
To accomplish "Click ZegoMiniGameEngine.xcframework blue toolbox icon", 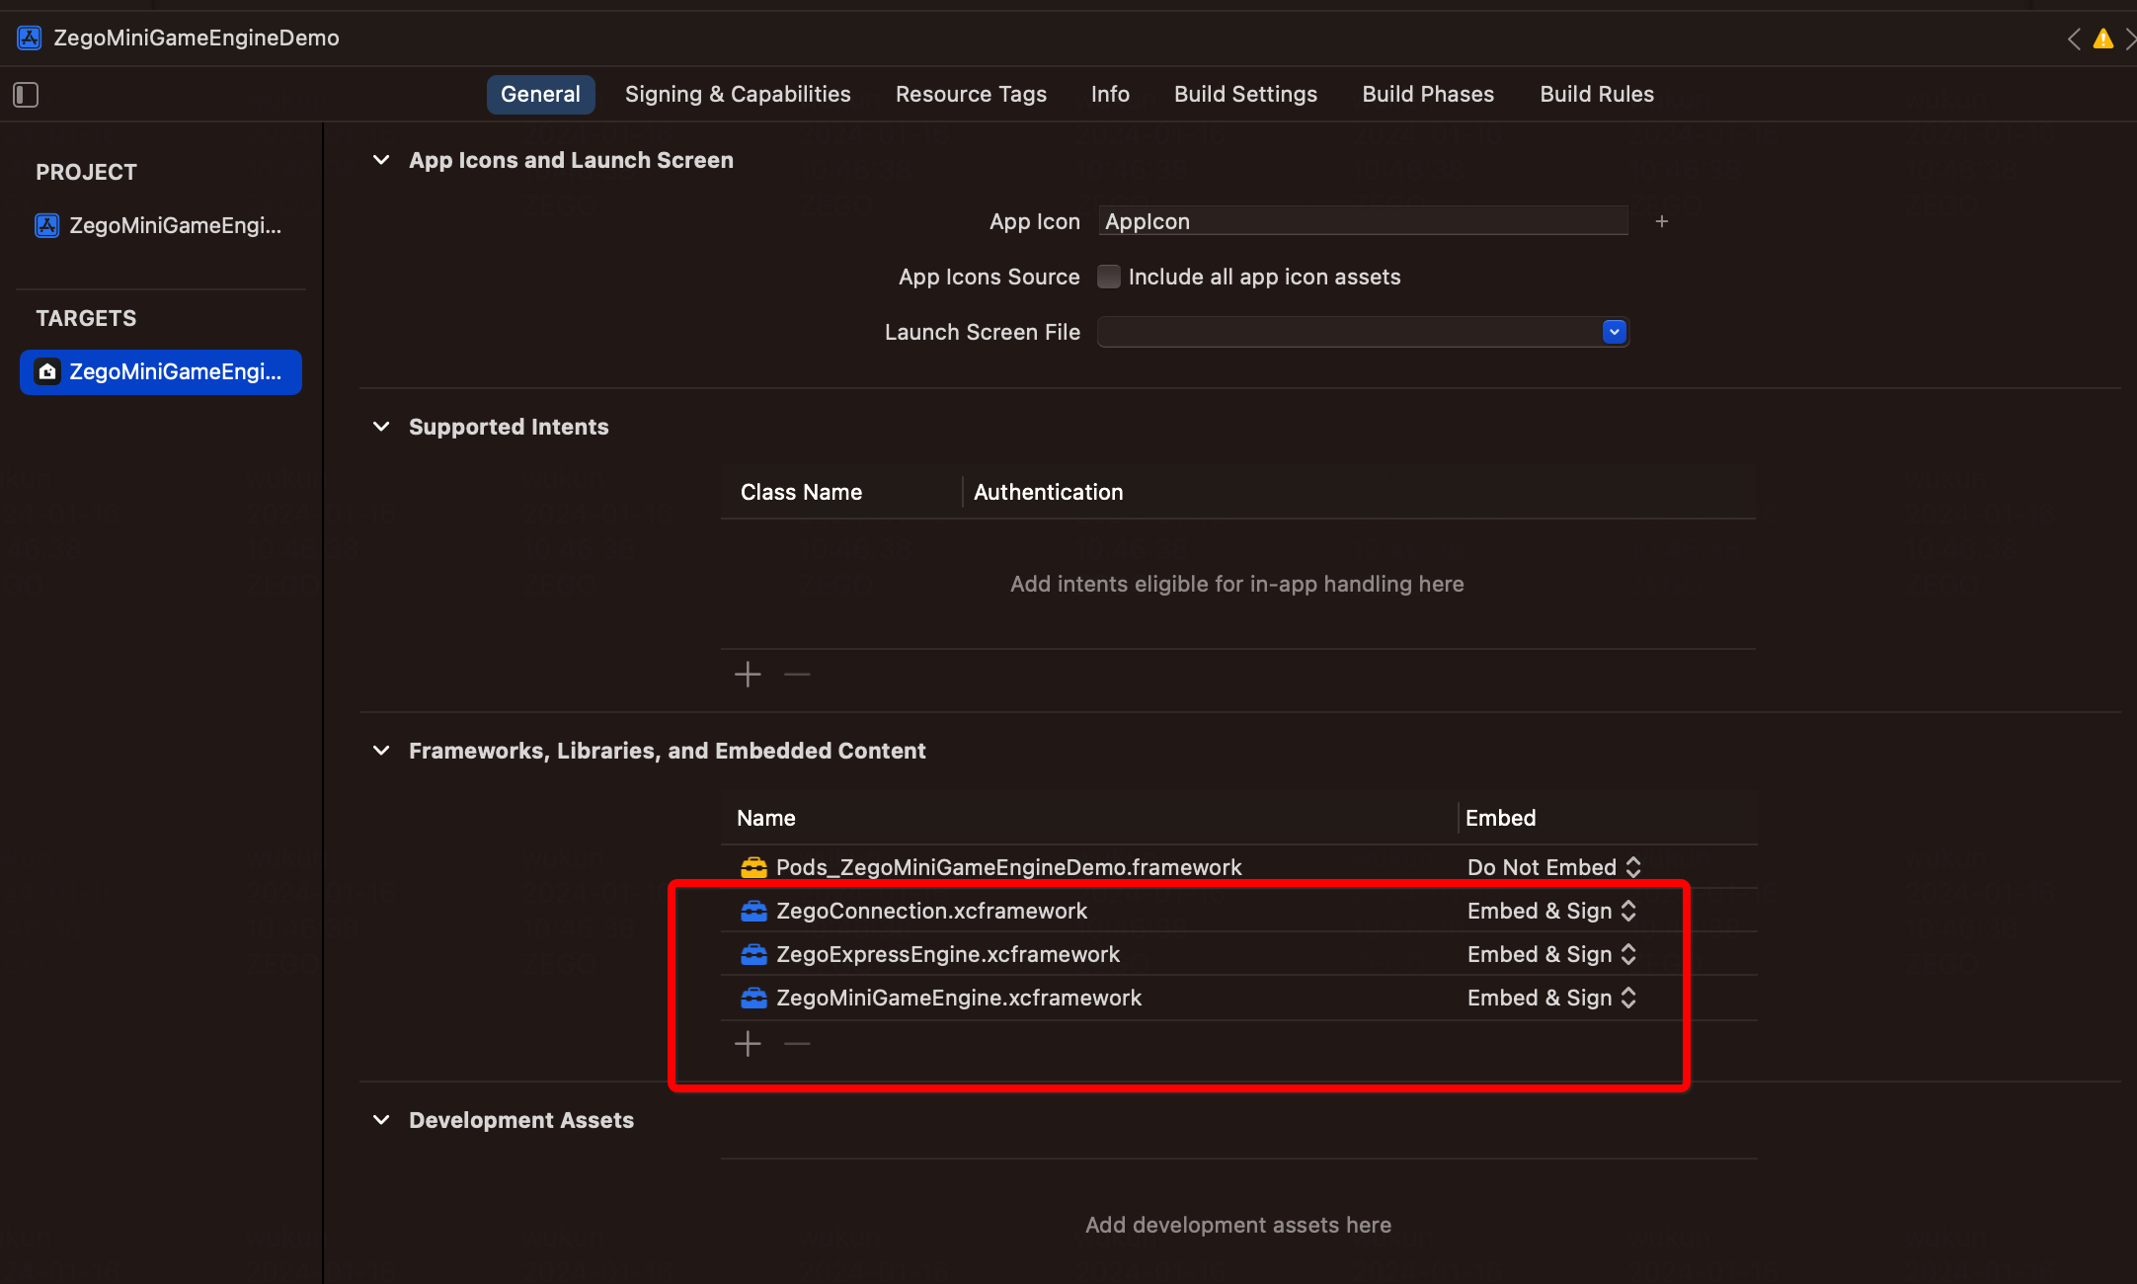I will click(x=753, y=998).
